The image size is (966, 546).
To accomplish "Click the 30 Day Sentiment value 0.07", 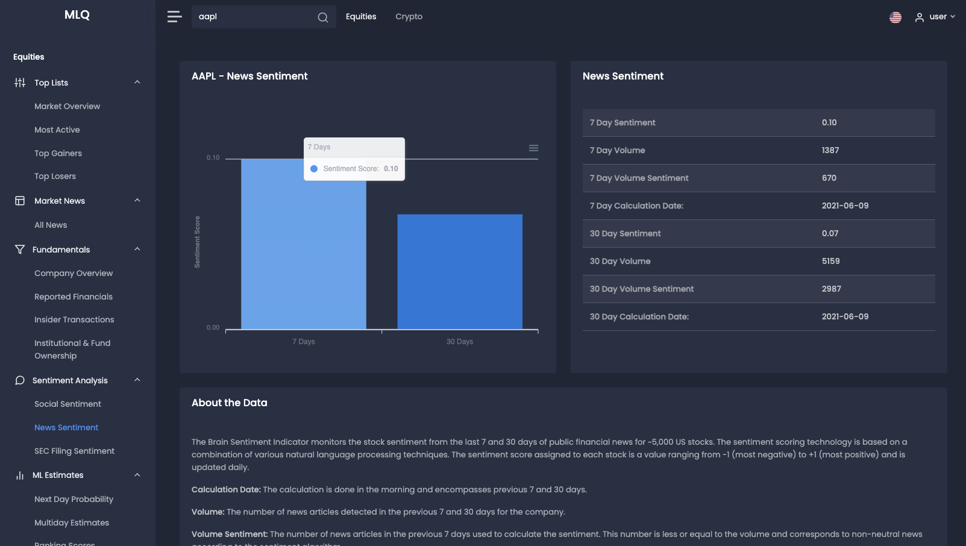I will (x=830, y=233).
